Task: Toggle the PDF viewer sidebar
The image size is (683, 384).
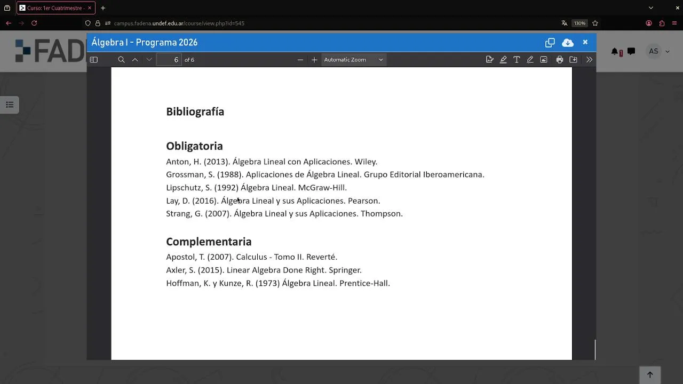Action: click(x=94, y=60)
